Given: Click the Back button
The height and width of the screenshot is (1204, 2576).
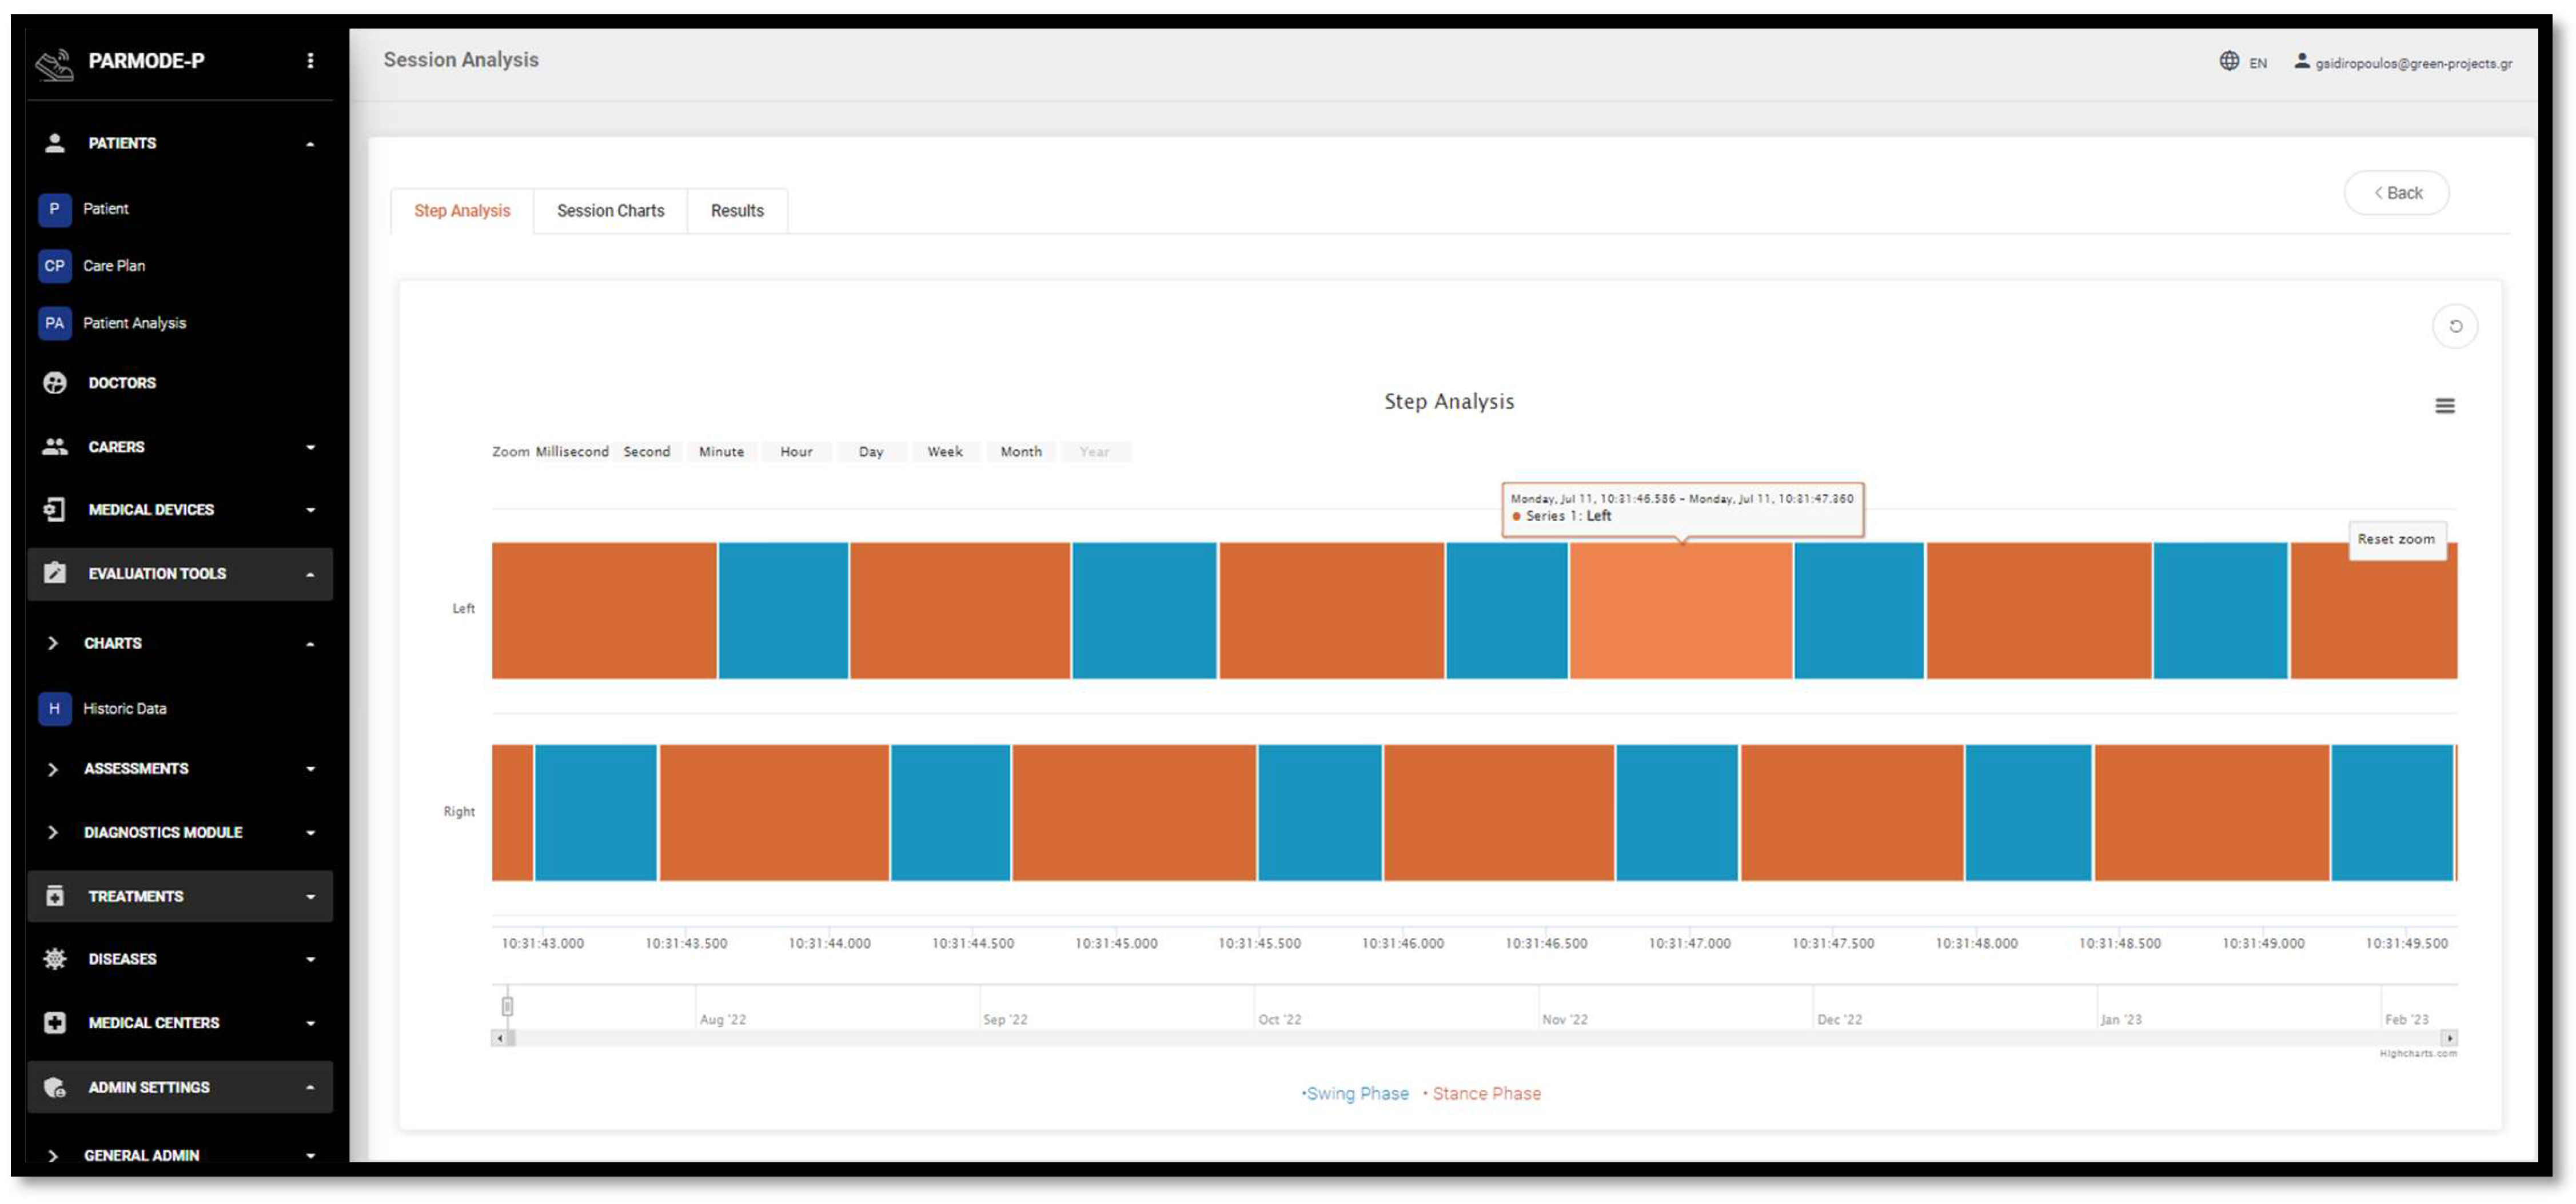Looking at the screenshot, I should coord(2397,193).
